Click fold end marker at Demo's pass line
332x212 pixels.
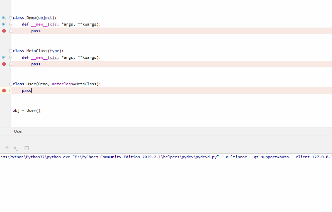click(x=11, y=31)
